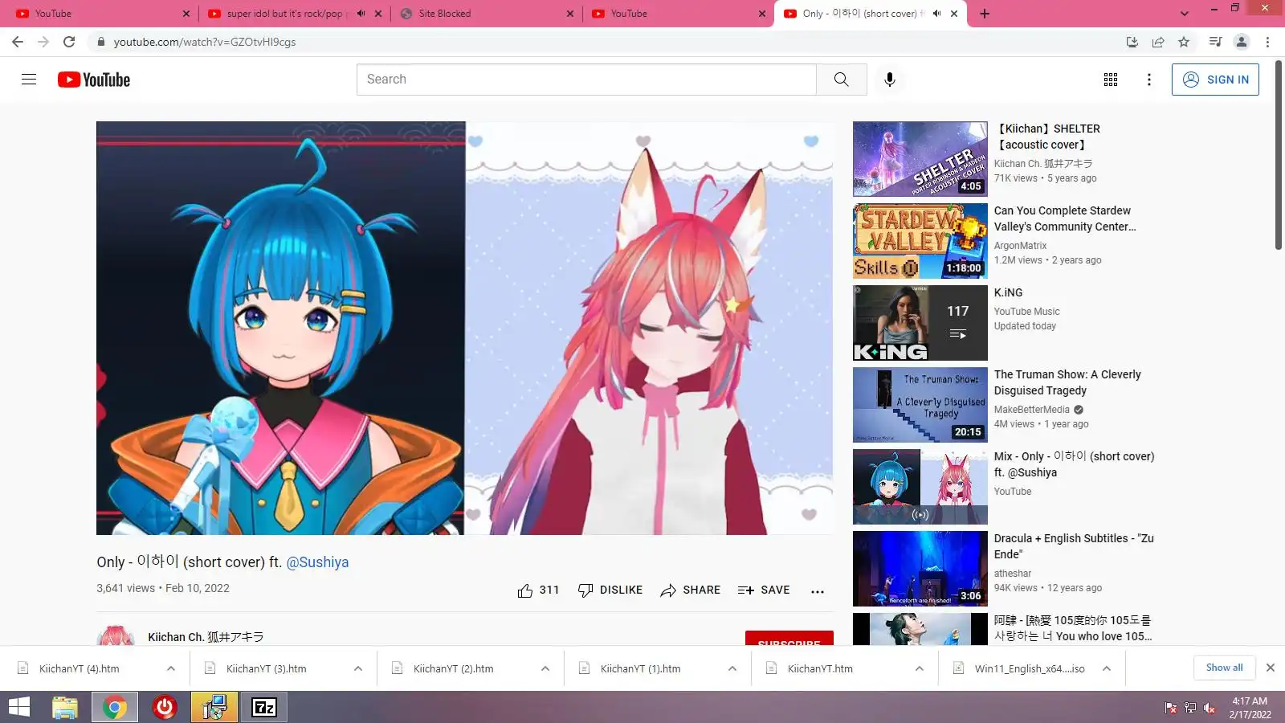This screenshot has height=723, width=1285.
Task: Open the K.iNG playlist thumbnail
Action: 920,323
